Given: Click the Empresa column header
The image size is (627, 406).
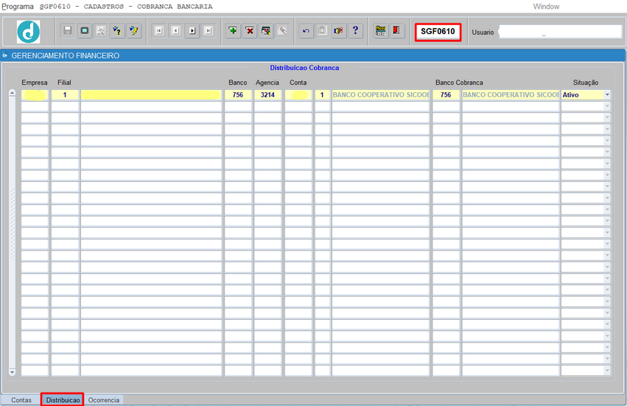Looking at the screenshot, I should point(35,83).
